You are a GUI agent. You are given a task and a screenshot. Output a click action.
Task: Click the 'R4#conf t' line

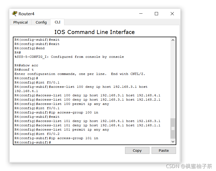coord(24,70)
